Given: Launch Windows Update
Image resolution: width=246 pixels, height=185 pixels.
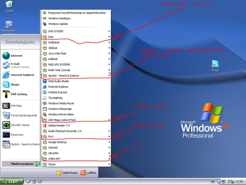Looking at the screenshot, I should (76, 24).
